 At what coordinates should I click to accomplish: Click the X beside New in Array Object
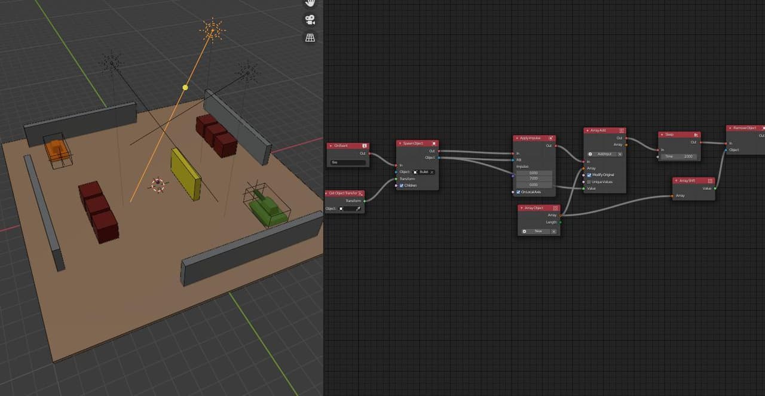coord(553,231)
